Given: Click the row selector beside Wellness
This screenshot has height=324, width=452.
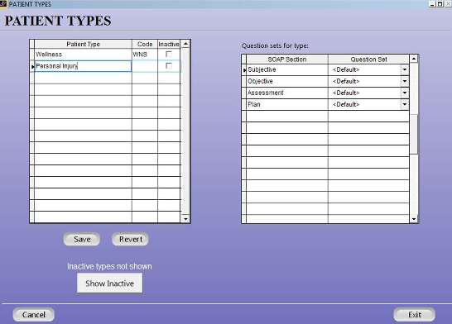Looking at the screenshot, I should tap(32, 55).
